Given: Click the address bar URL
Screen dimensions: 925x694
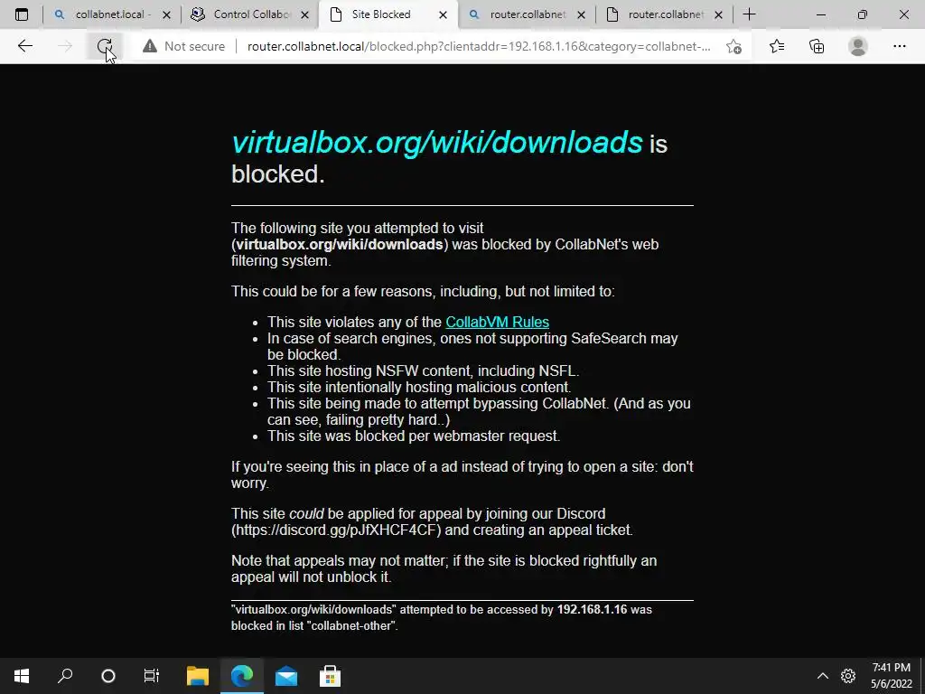Looking at the screenshot, I should click(x=479, y=46).
